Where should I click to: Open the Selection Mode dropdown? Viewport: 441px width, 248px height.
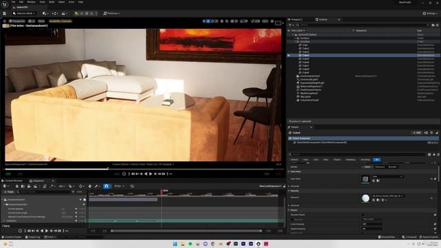coord(24,14)
